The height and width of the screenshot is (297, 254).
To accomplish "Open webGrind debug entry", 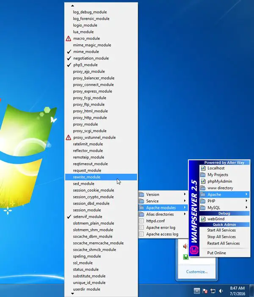I will [224, 219].
